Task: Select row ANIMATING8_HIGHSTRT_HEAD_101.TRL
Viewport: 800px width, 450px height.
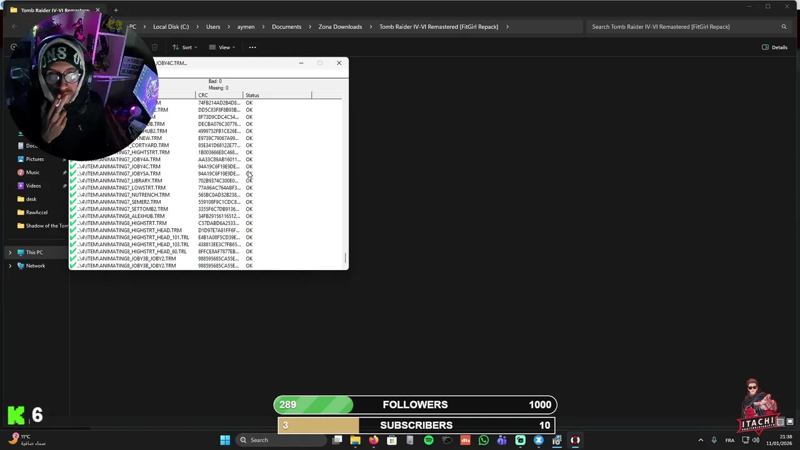Action: point(206,237)
